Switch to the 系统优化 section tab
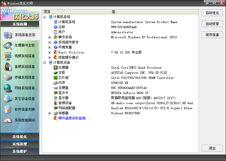The width and height of the screenshot is (226, 161). [x=20, y=137]
